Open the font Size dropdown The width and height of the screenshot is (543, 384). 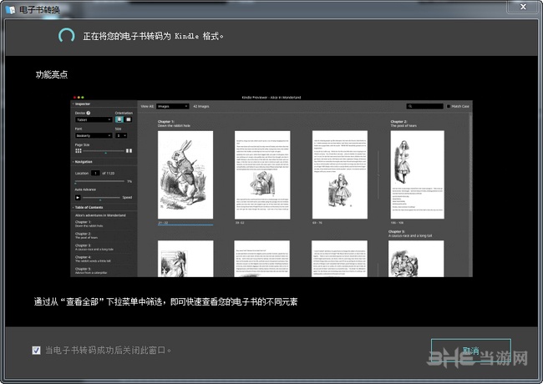pos(121,135)
